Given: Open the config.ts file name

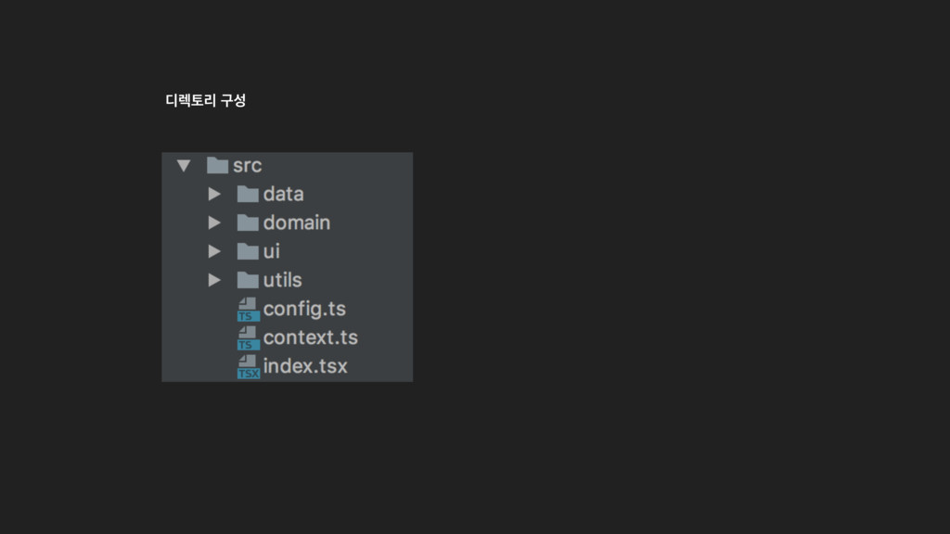Looking at the screenshot, I should click(x=304, y=310).
